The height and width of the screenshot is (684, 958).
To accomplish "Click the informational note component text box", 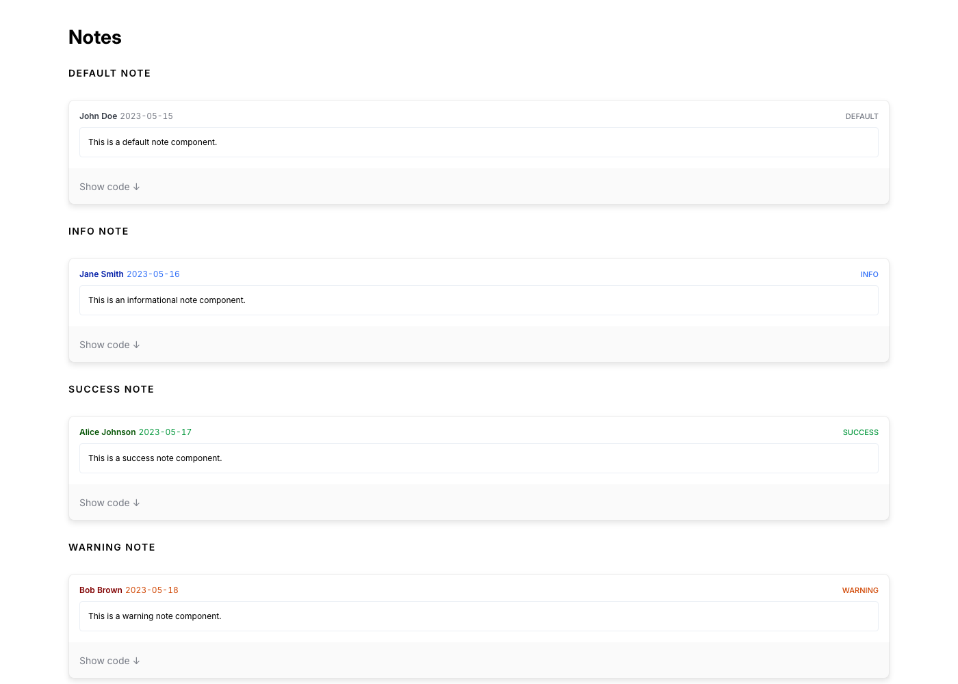I will click(478, 300).
